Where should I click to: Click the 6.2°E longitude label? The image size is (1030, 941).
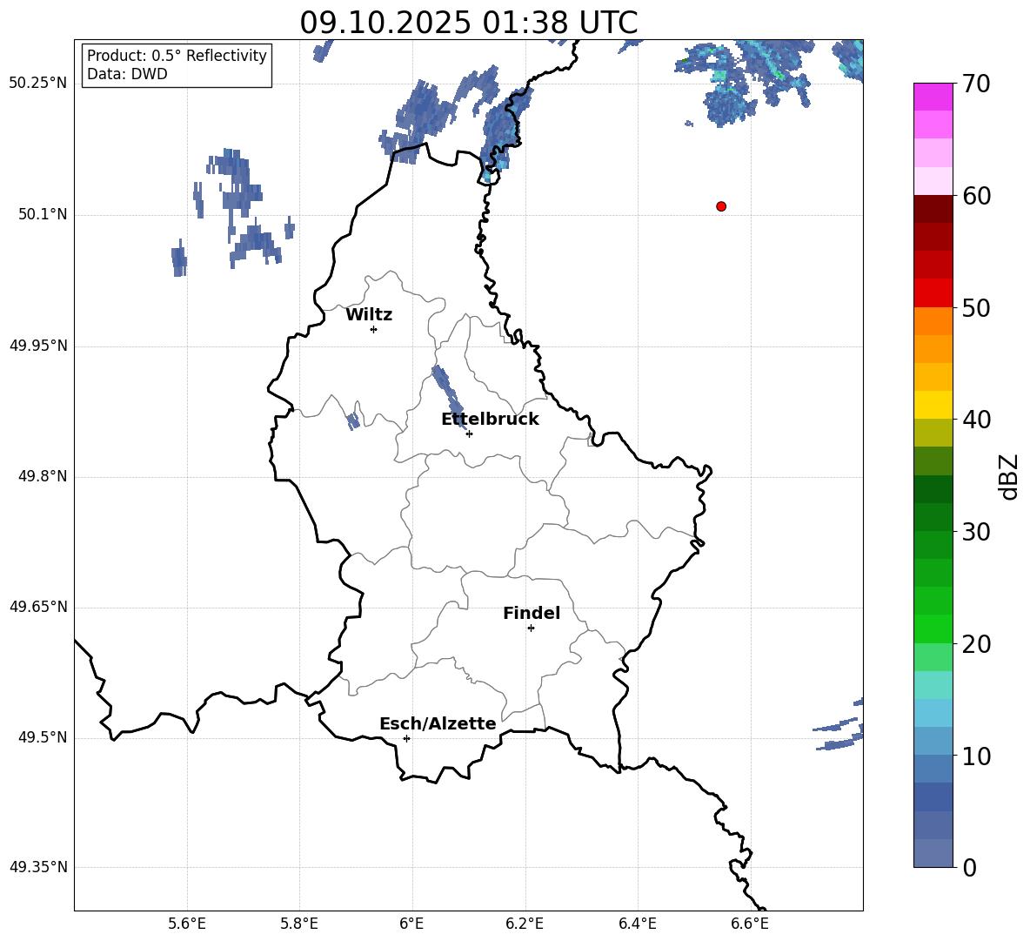coord(525,924)
